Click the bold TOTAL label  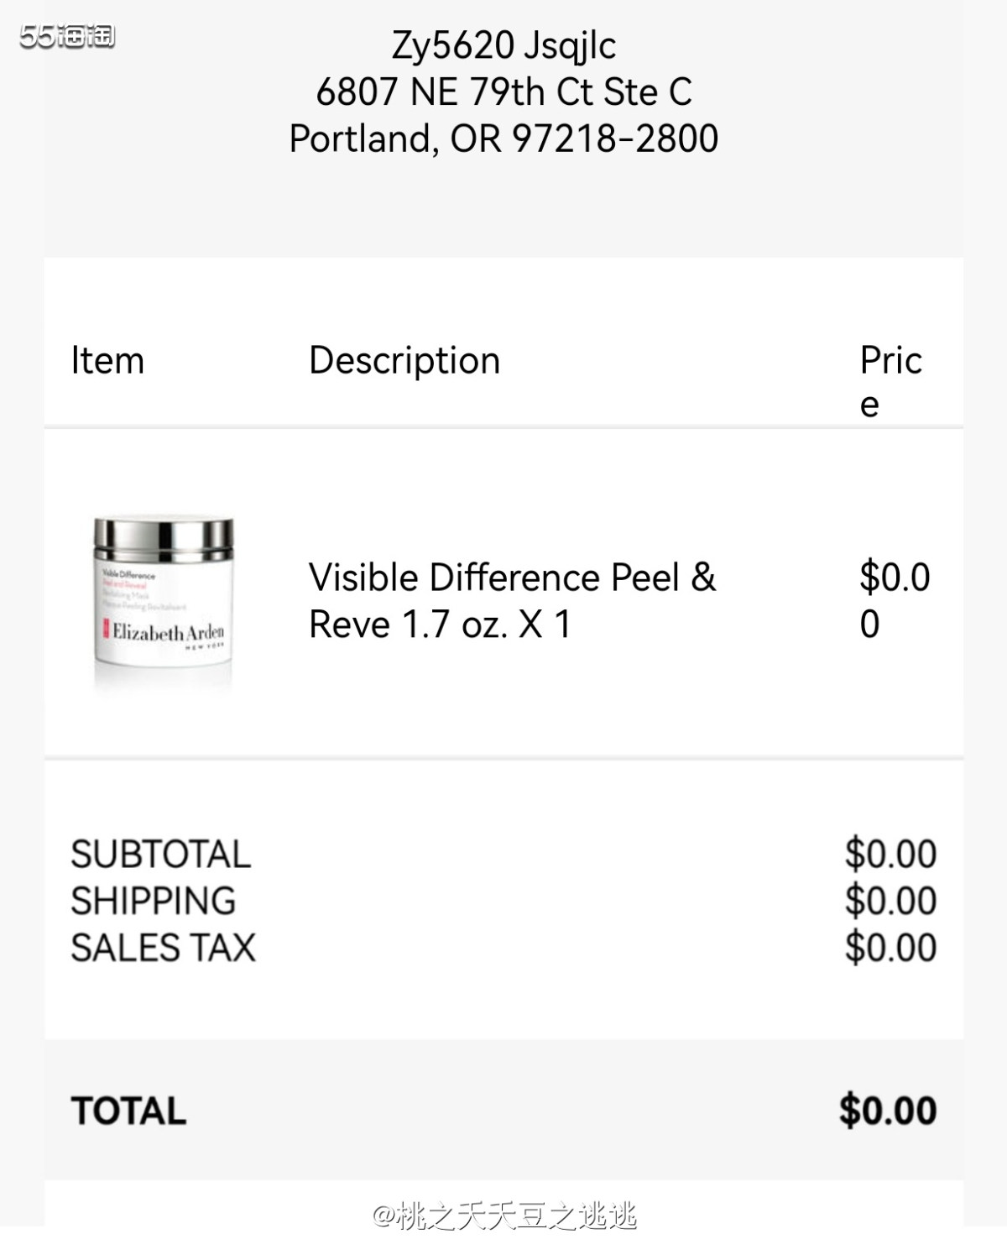tap(128, 1111)
